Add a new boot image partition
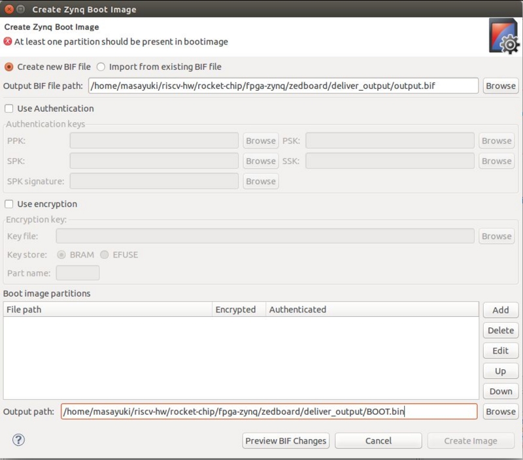 point(500,310)
